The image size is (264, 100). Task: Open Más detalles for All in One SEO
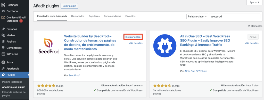(252, 43)
